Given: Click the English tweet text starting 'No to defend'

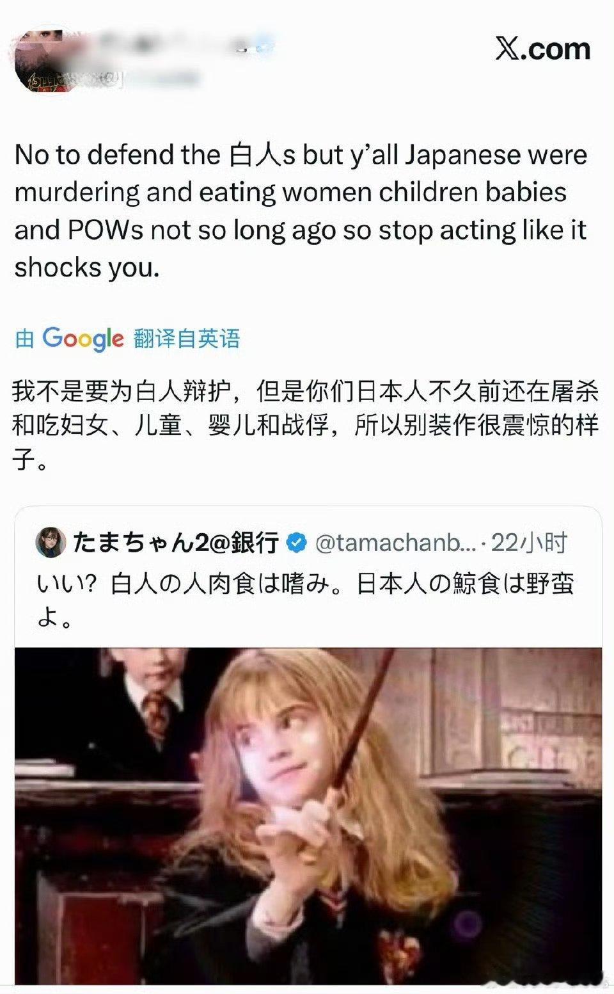Looking at the screenshot, I should coord(301,211).
